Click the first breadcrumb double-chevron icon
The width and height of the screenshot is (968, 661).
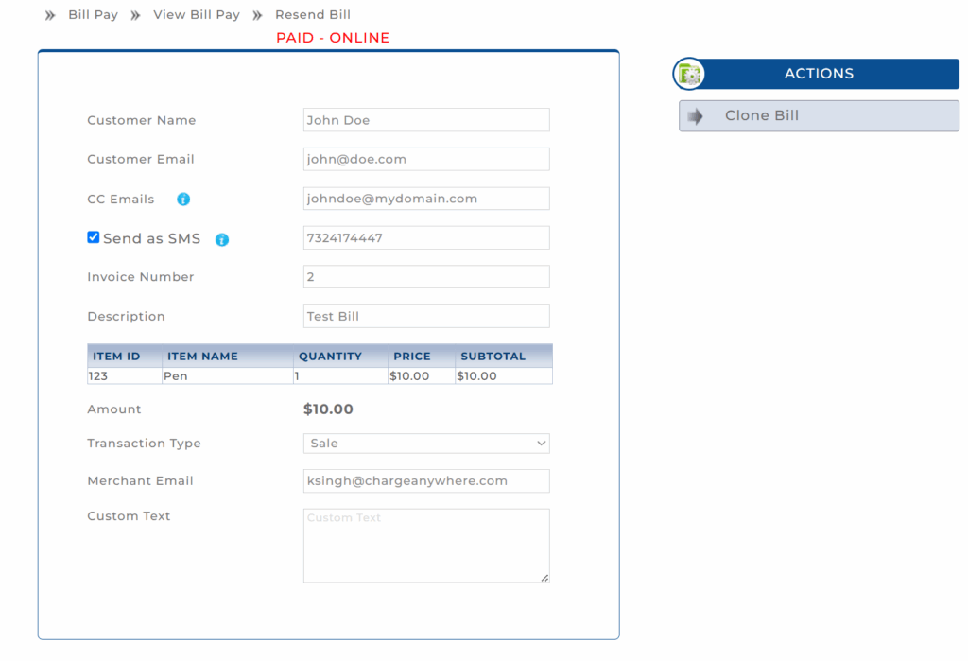pyautogui.click(x=50, y=15)
